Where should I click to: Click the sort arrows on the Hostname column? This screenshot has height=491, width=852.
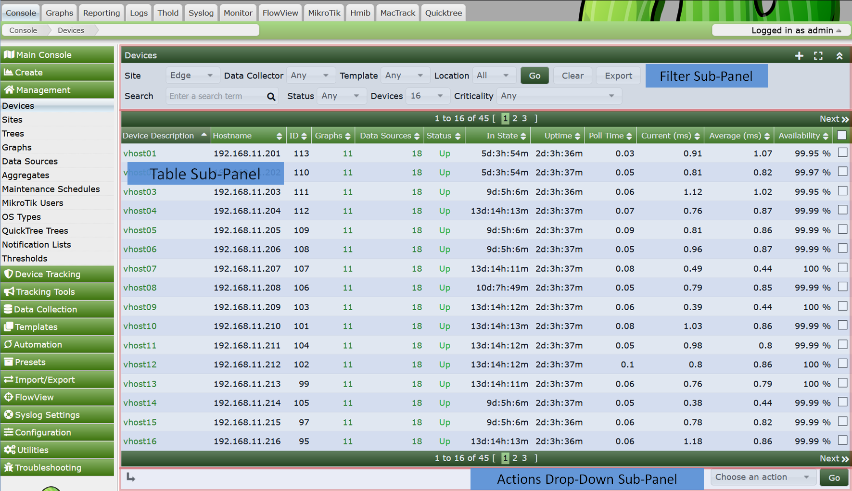[279, 136]
